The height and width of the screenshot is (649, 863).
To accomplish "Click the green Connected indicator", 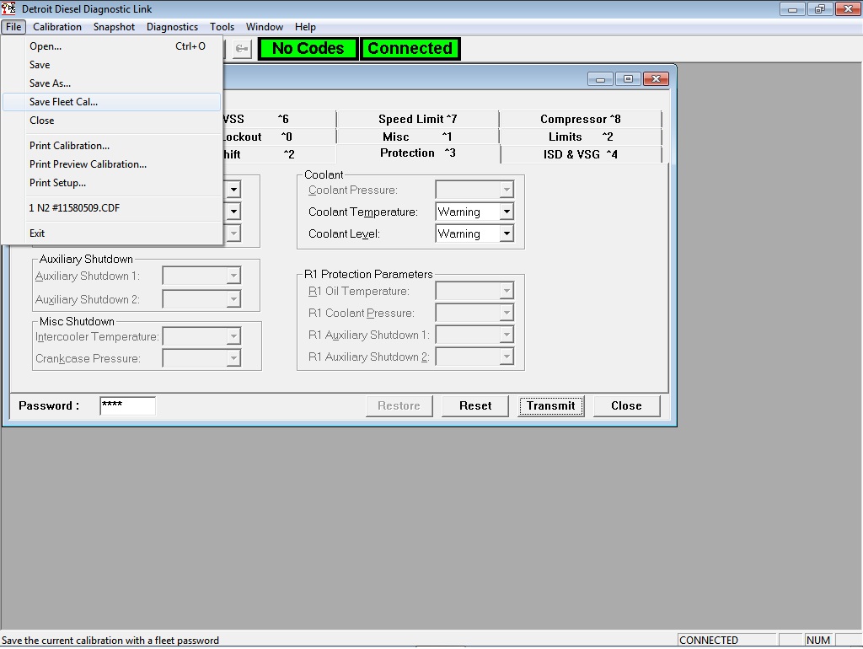I will [410, 48].
